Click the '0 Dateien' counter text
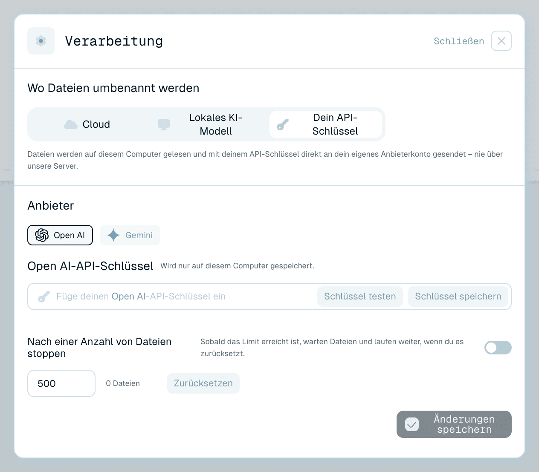This screenshot has height=472, width=539. [123, 383]
